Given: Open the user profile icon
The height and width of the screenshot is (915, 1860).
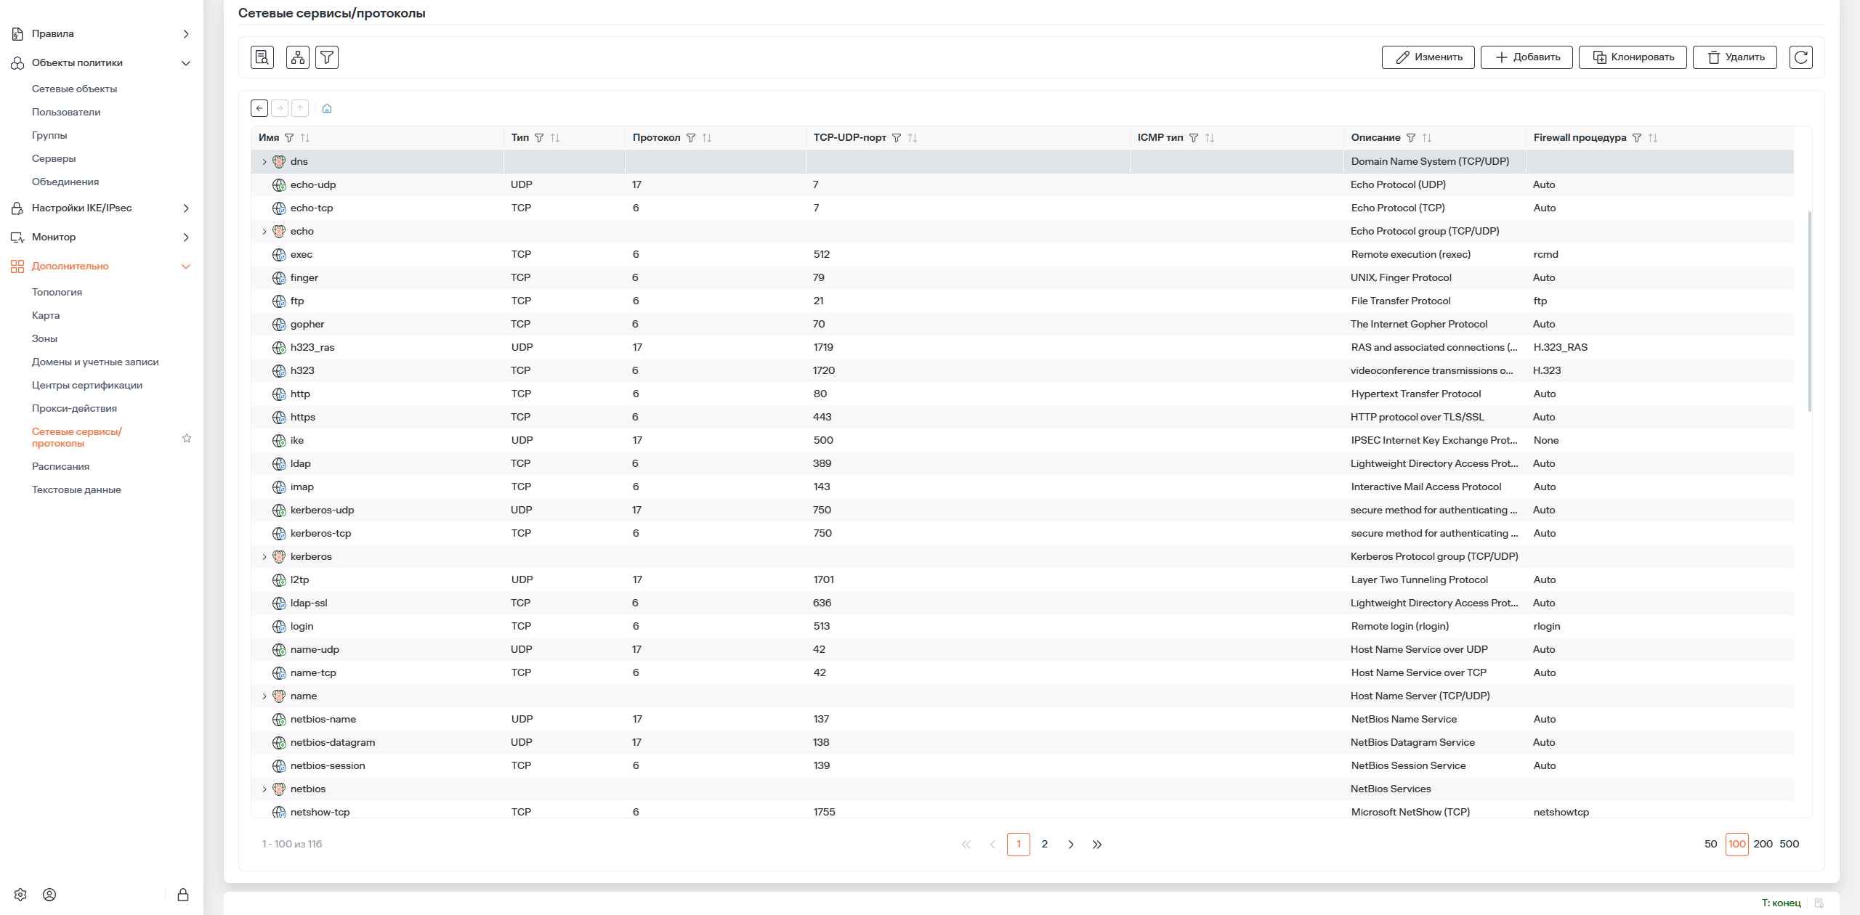Looking at the screenshot, I should (49, 895).
